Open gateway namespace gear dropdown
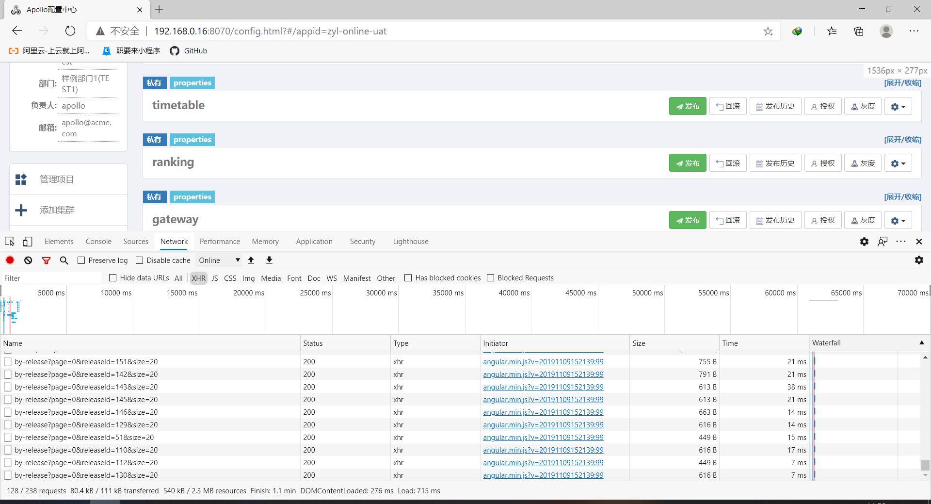 click(898, 220)
